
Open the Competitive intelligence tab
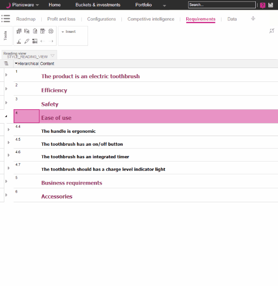151,19
